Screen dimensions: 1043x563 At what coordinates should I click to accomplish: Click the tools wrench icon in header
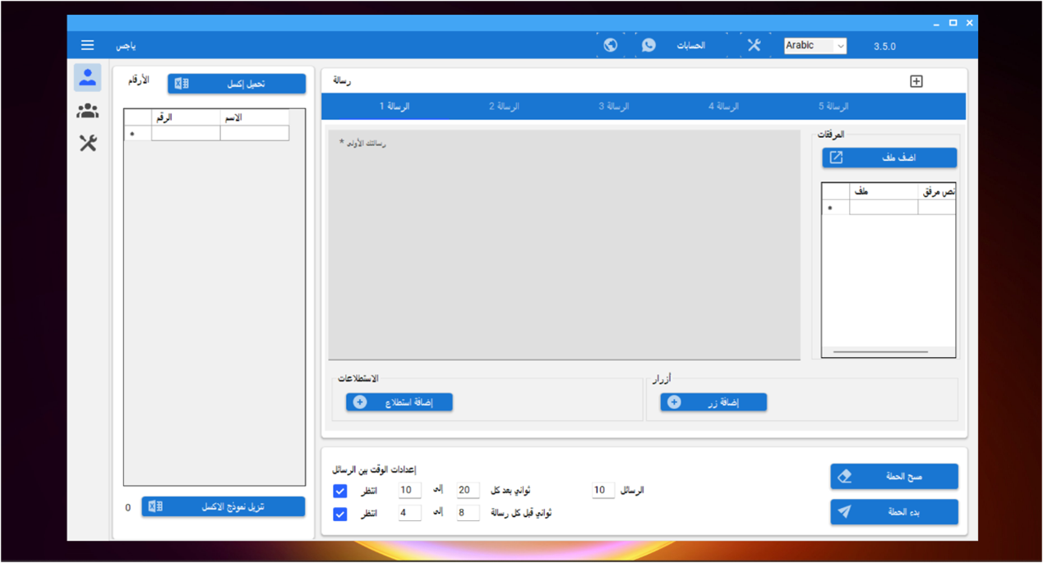pos(754,45)
